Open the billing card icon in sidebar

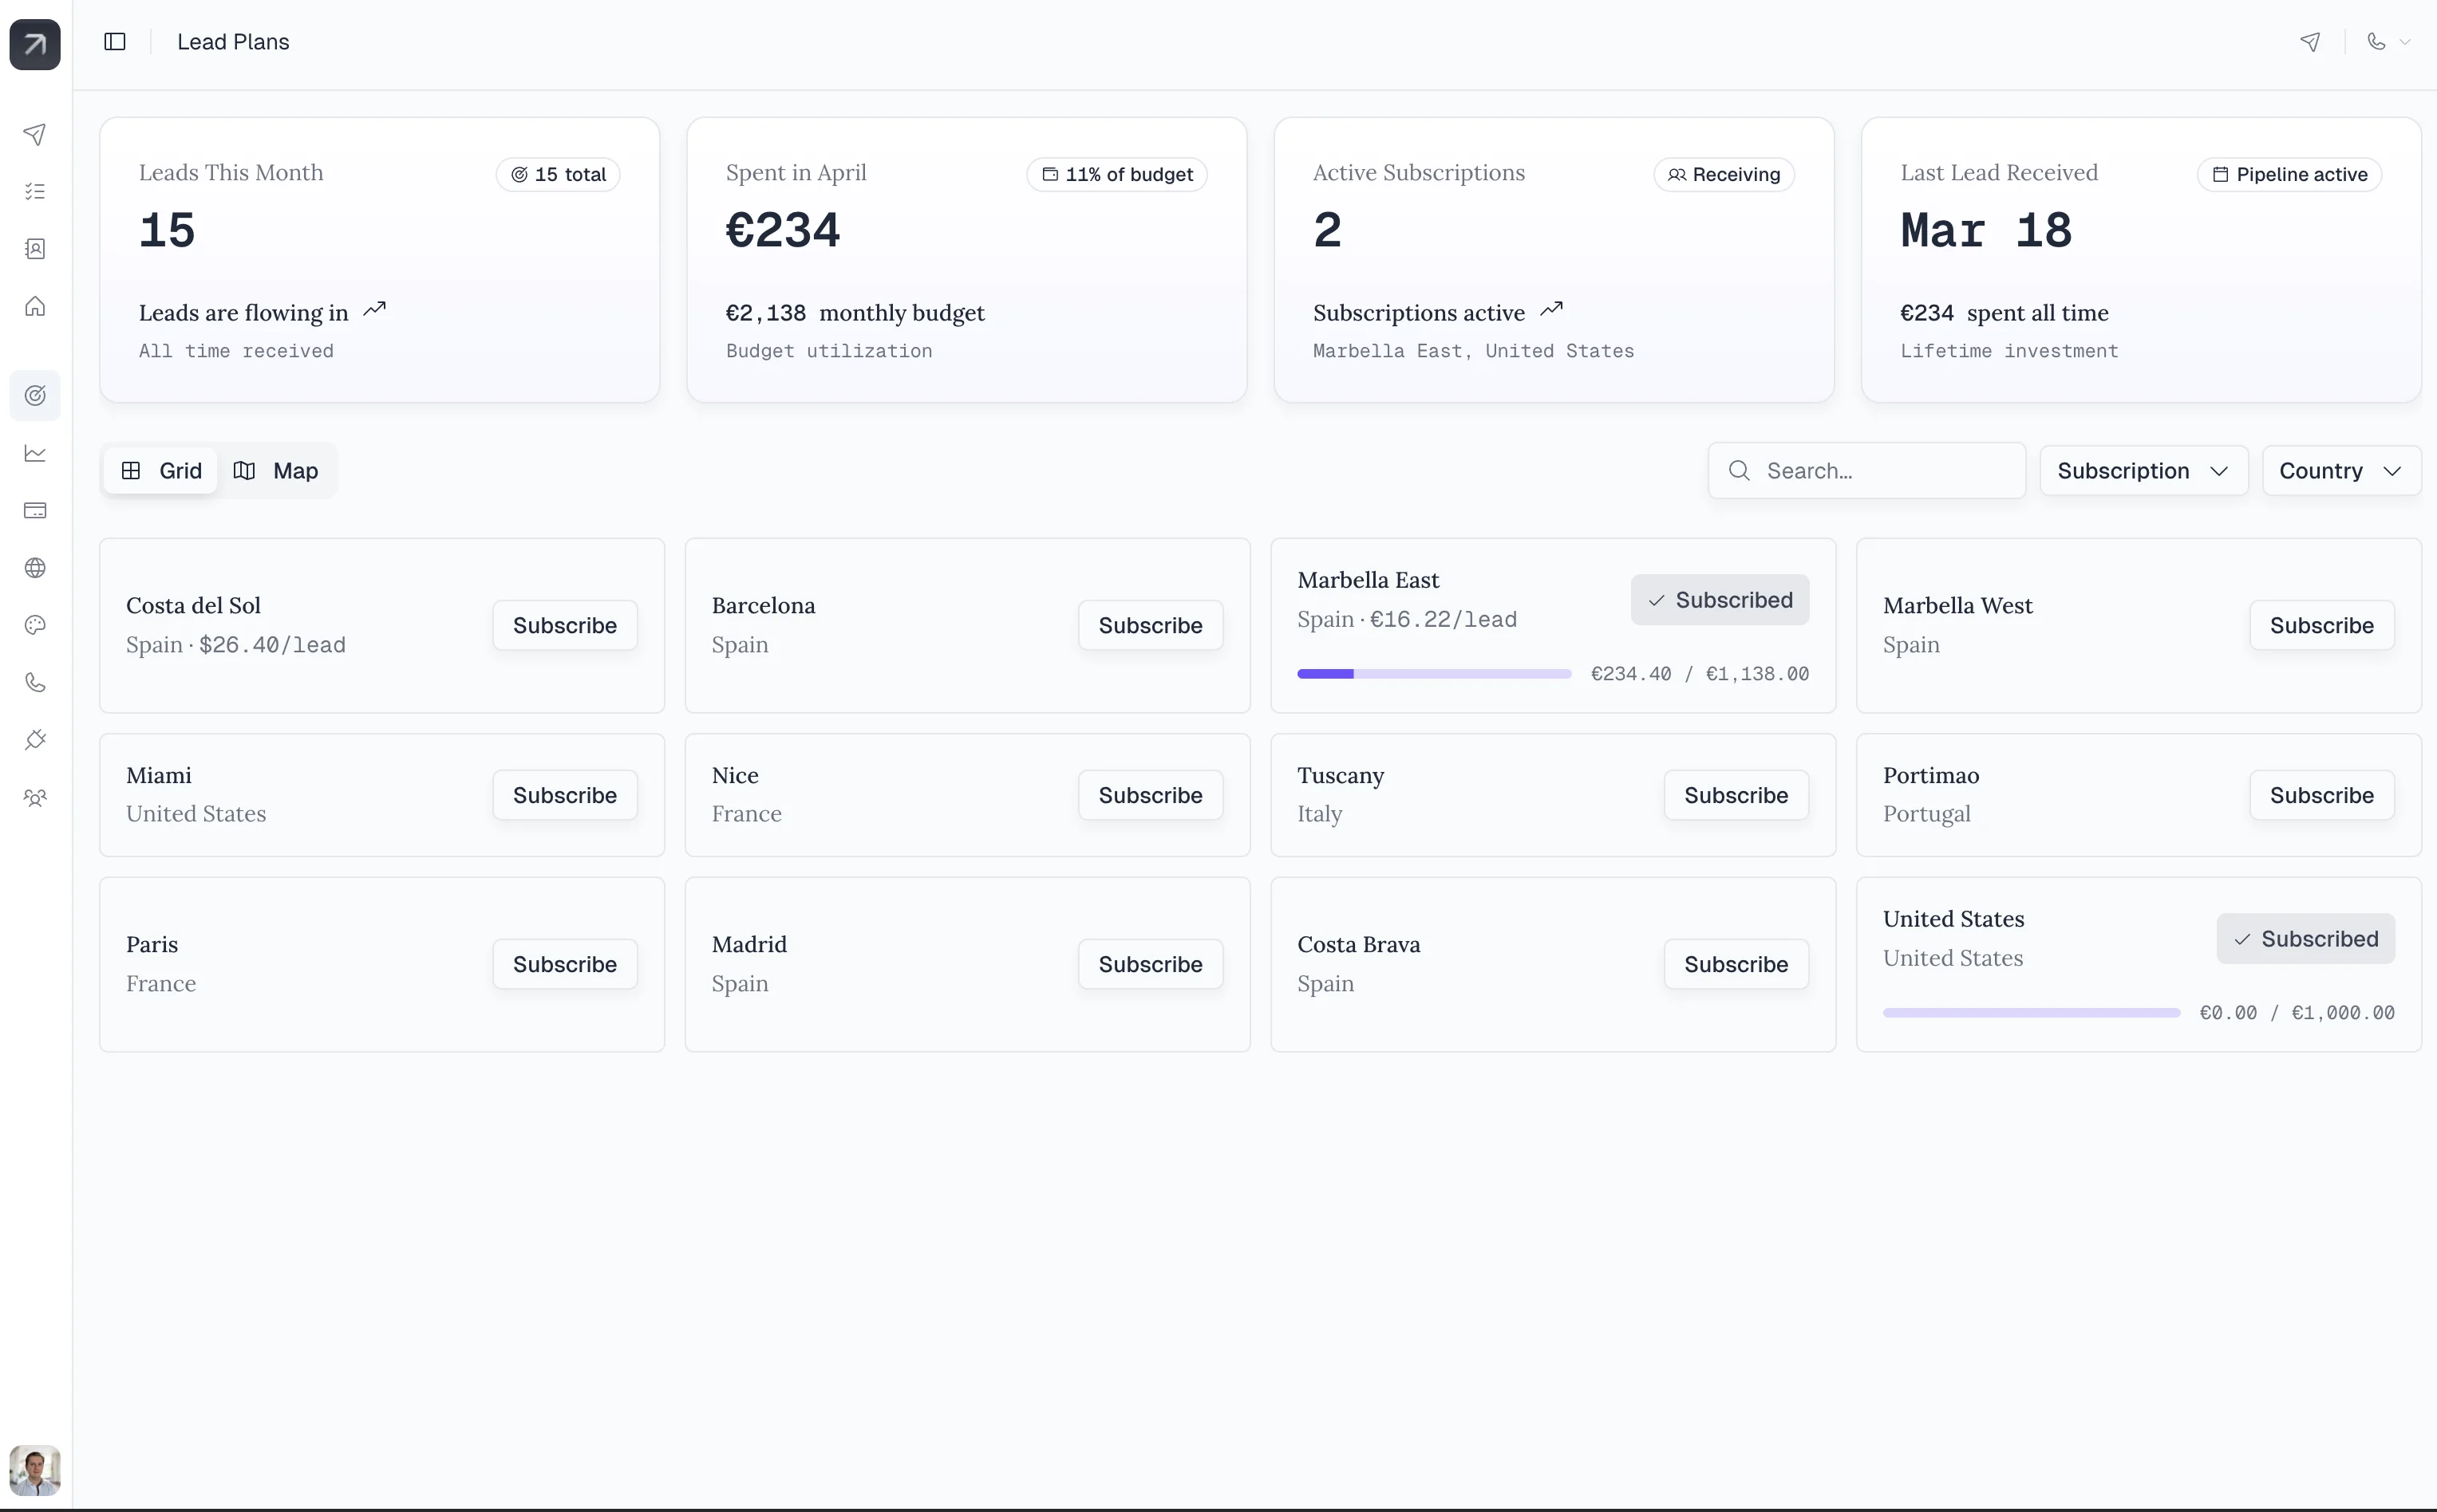tap(35, 511)
